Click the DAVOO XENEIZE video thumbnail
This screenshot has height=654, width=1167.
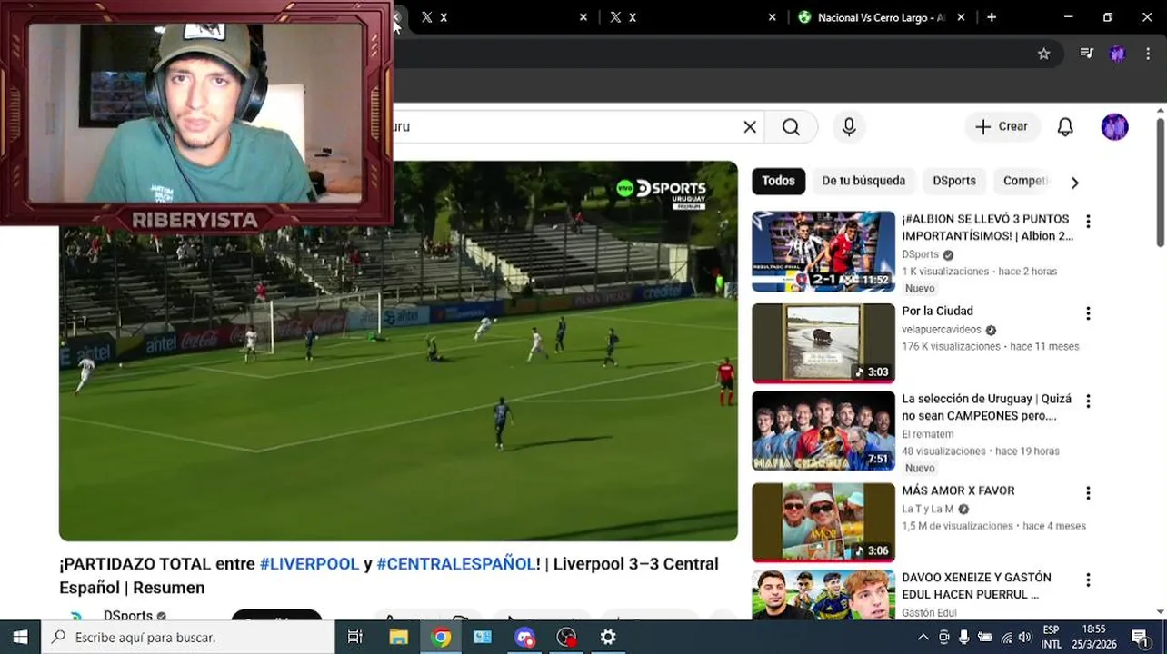(823, 595)
